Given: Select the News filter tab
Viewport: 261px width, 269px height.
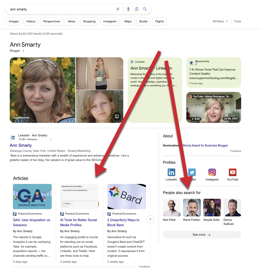Looking at the screenshot, I should click(72, 21).
